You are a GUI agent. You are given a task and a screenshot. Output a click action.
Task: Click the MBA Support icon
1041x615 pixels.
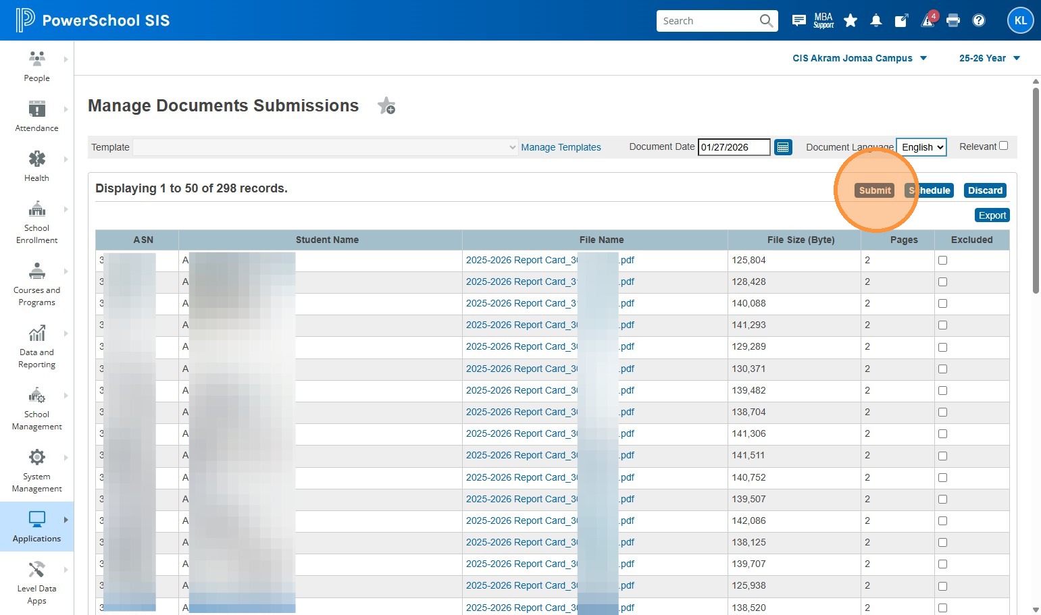823,20
